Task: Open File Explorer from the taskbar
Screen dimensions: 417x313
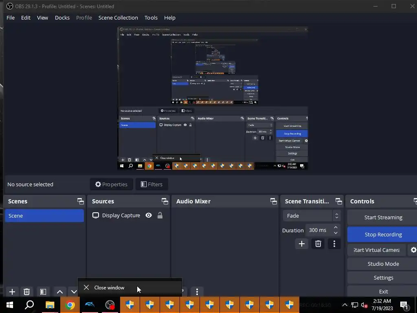Action: coord(50,305)
